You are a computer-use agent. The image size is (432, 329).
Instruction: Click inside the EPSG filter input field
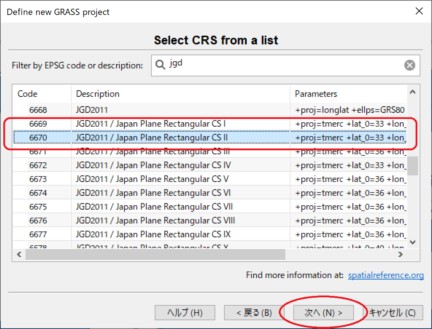tap(255, 65)
